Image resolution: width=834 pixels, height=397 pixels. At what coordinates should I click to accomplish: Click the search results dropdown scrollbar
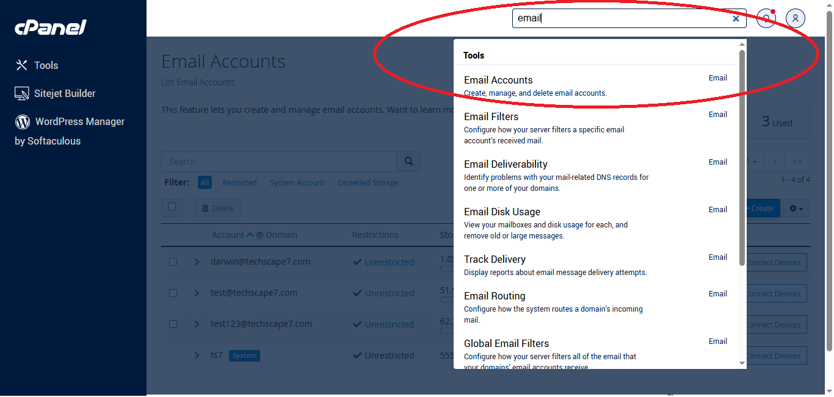click(x=742, y=157)
